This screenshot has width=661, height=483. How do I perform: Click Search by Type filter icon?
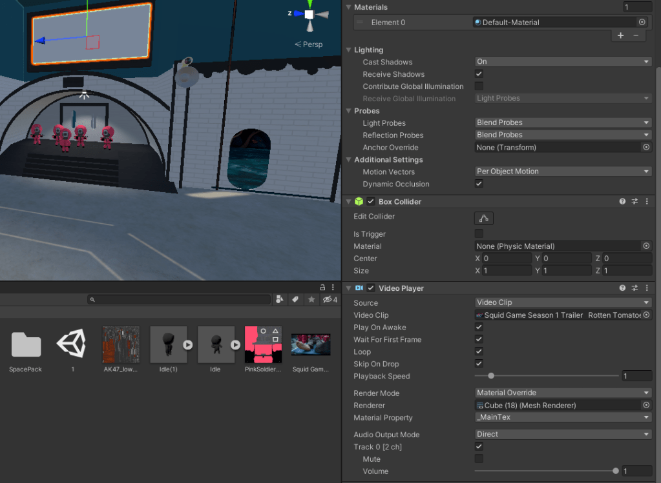click(x=280, y=300)
